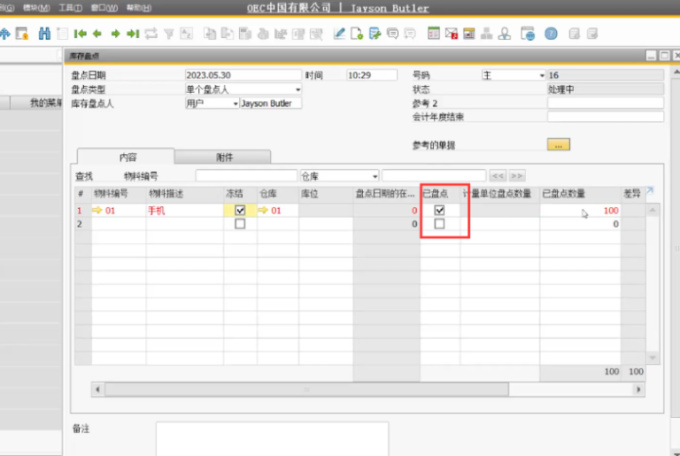Click the Find binoculars icon
680x456 pixels.
click(x=44, y=34)
